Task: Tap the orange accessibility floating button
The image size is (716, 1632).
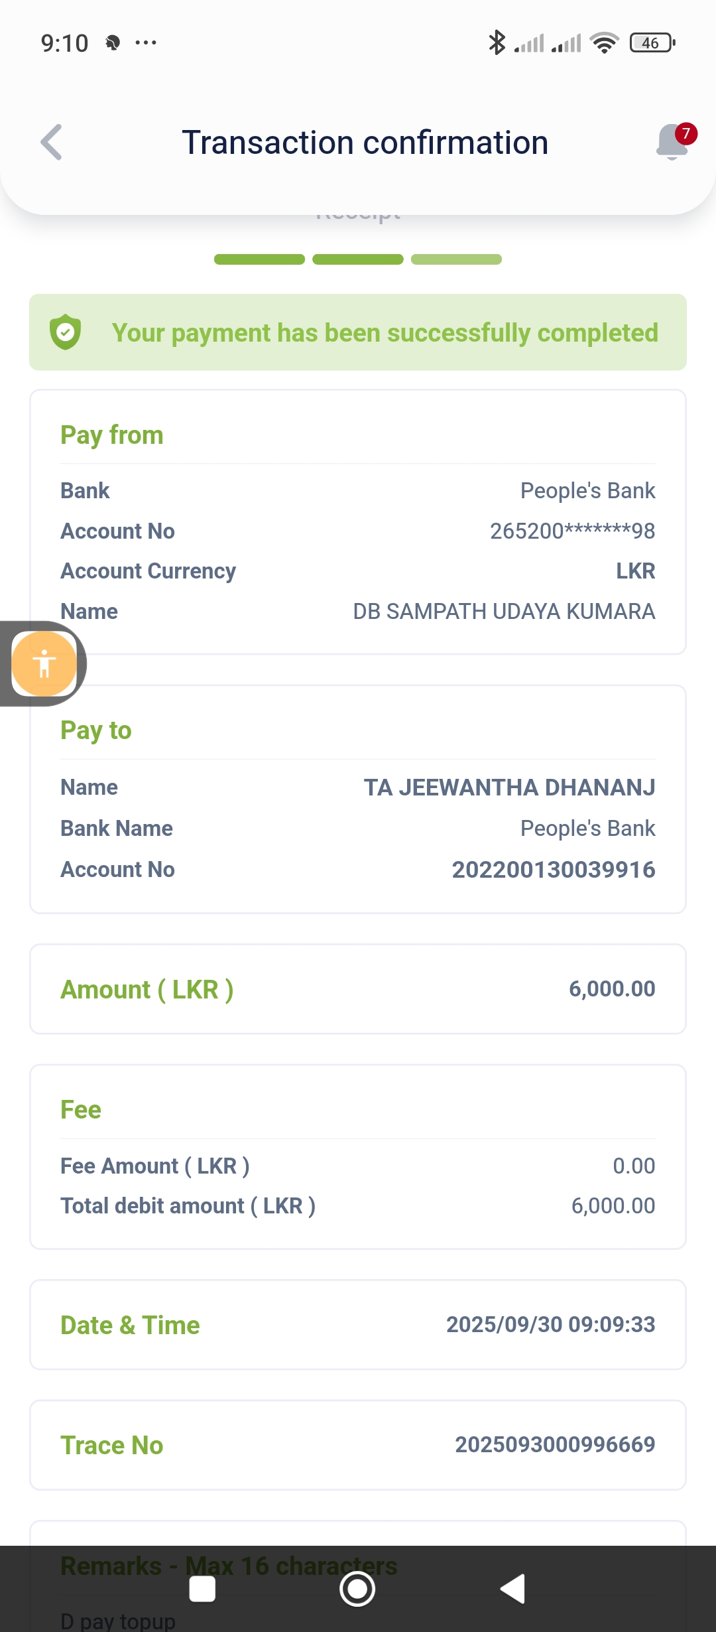Action: 44,663
